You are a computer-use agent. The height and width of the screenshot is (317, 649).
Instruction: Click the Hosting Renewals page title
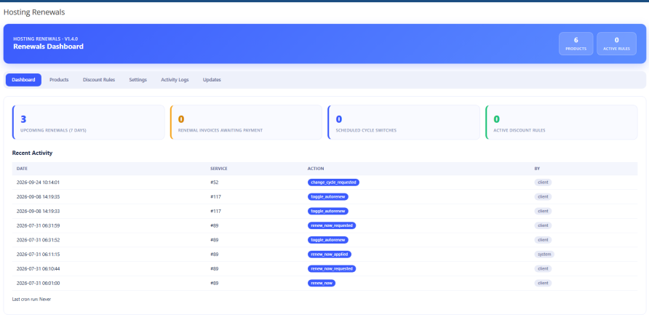click(34, 12)
